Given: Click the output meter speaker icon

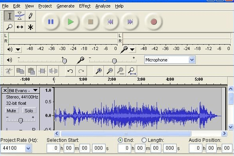Looking at the screenshot, I should pos(10,49).
